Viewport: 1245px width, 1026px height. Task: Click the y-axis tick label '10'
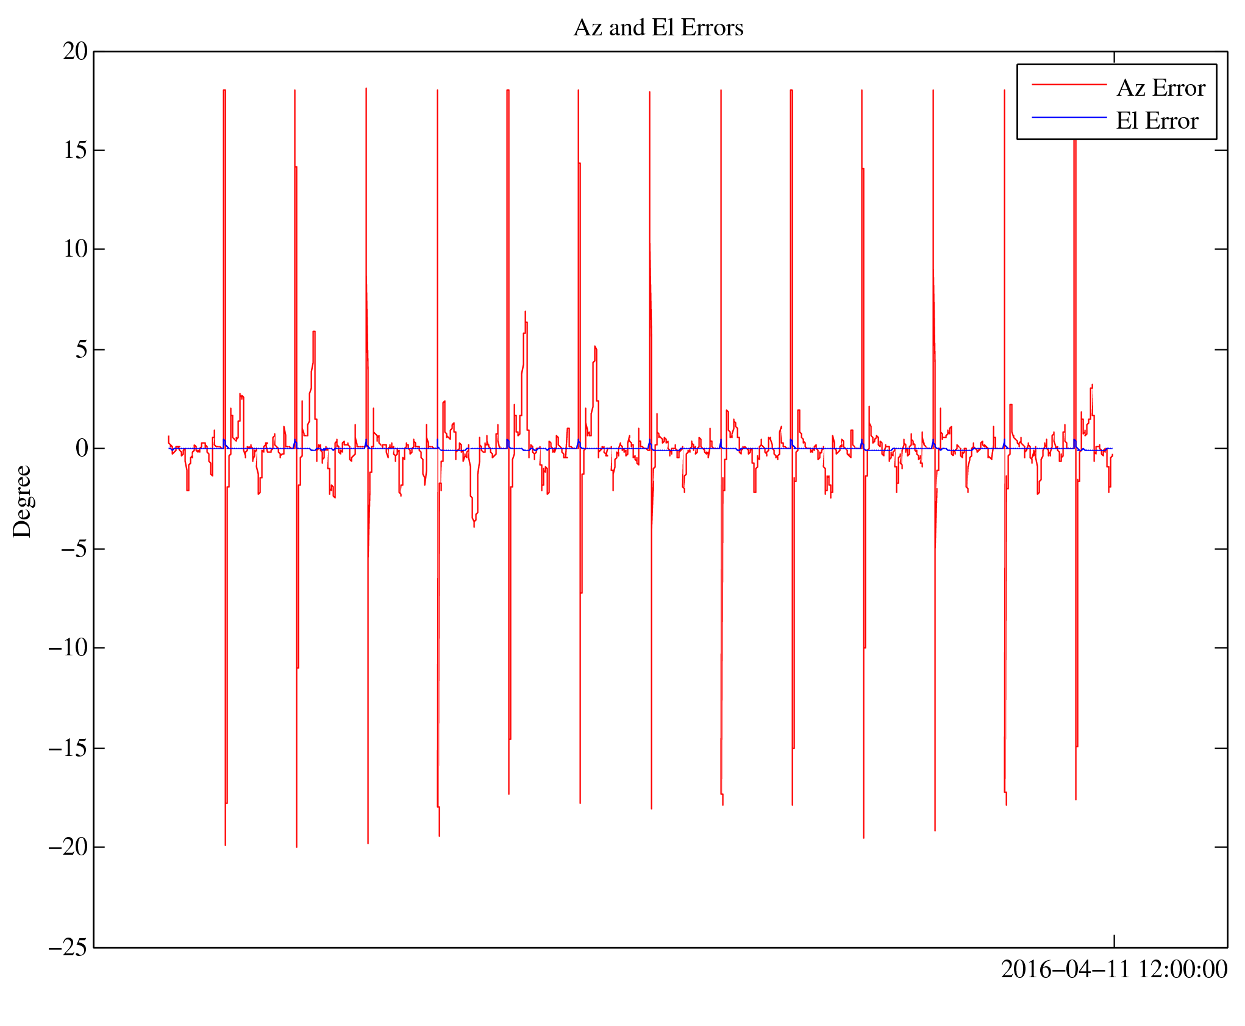[x=76, y=249]
